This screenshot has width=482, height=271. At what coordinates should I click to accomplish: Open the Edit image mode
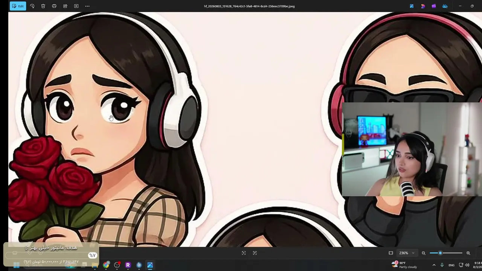click(18, 6)
